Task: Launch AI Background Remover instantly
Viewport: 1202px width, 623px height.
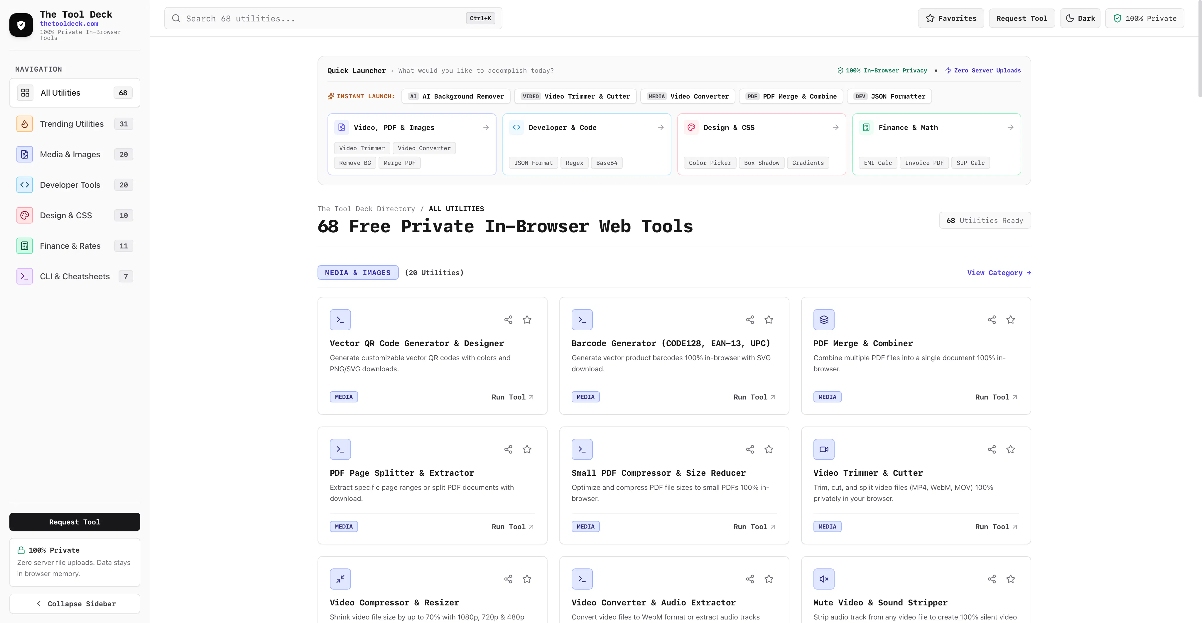Action: point(456,96)
